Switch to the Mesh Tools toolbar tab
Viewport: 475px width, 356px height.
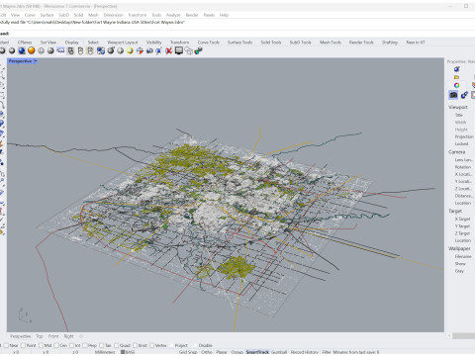(x=331, y=43)
